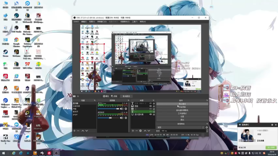Move scene up in Scenes panel
This screenshot has width=278, height=156.
(x=83, y=131)
